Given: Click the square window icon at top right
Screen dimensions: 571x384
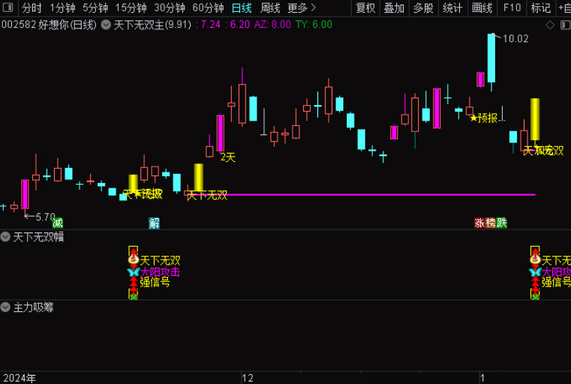Looking at the screenshot, I should click(563, 25).
